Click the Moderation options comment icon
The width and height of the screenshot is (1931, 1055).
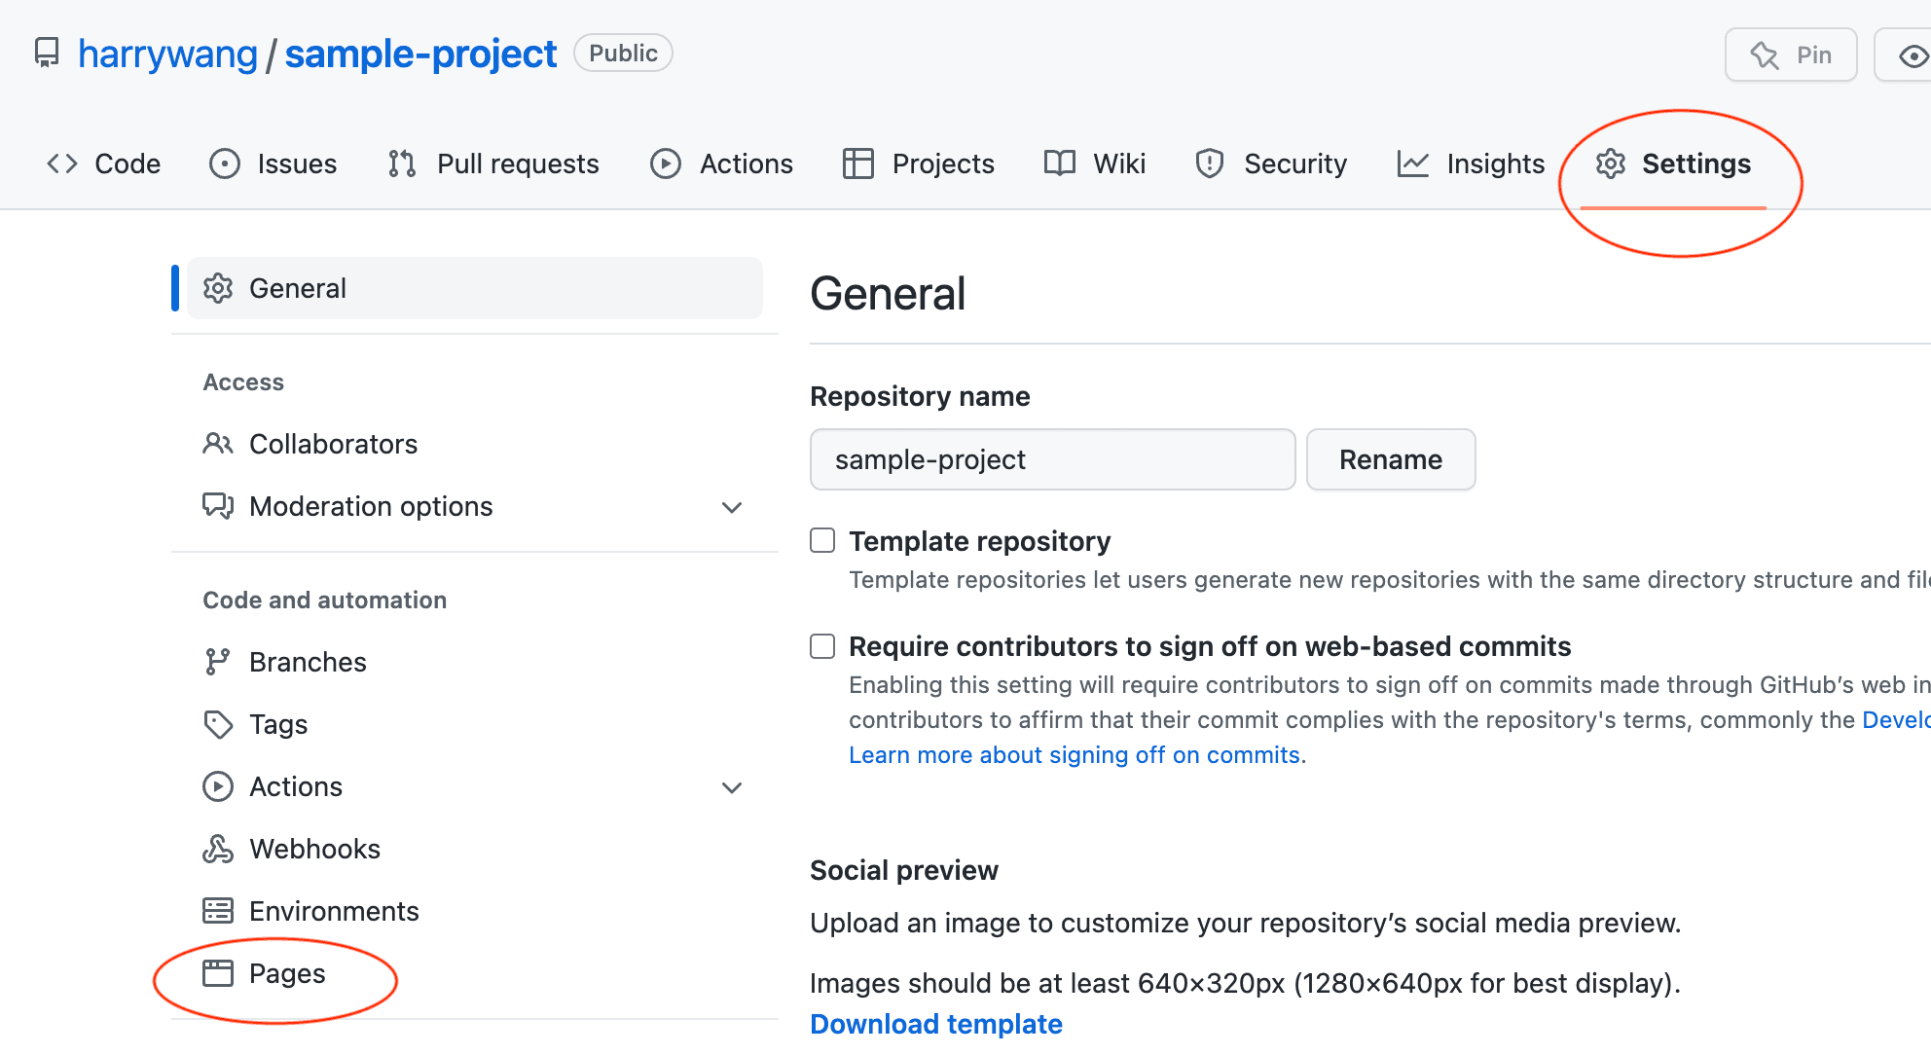[218, 506]
